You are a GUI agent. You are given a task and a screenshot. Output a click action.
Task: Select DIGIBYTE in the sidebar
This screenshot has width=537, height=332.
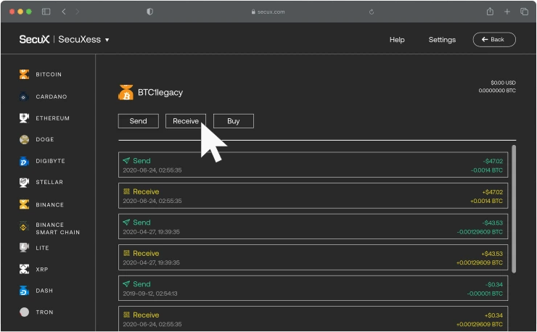click(50, 161)
